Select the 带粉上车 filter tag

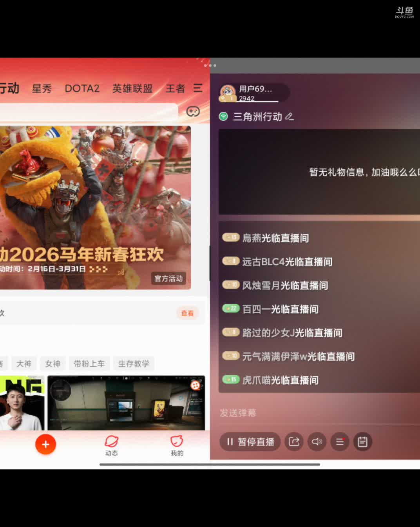click(x=89, y=363)
